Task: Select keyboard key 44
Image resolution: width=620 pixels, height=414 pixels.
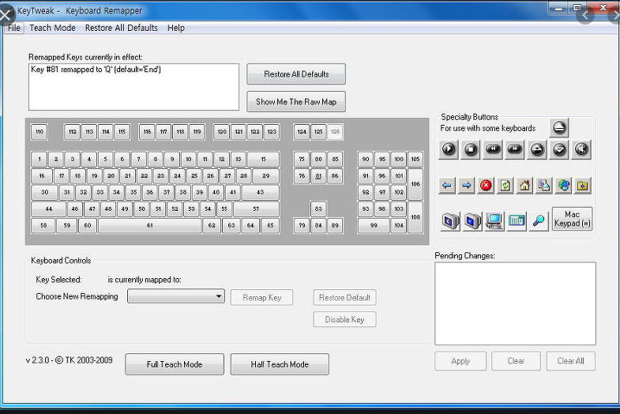Action: pos(49,209)
